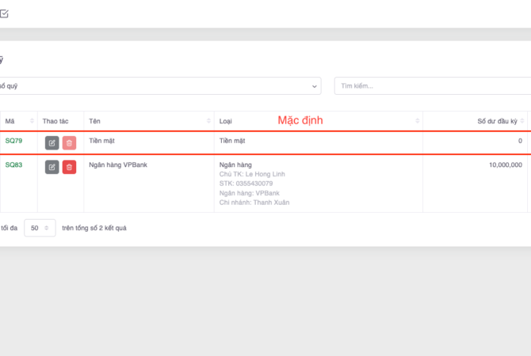
Task: Sort by the Tên column arrows
Action: pyautogui.click(x=209, y=121)
